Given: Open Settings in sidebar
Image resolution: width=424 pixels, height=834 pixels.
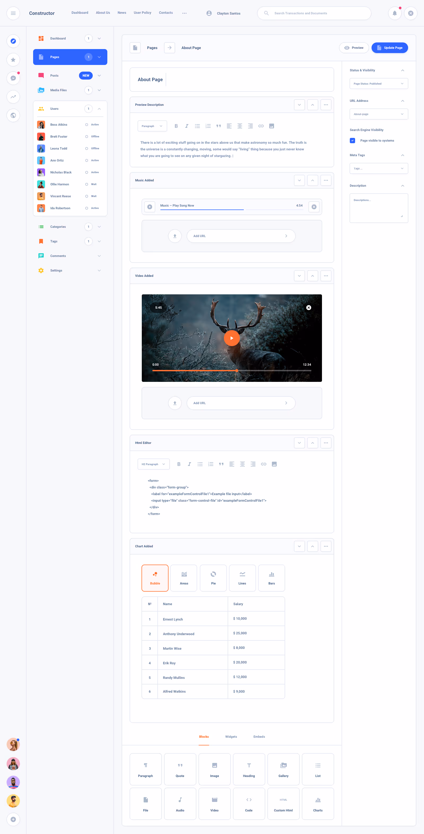Looking at the screenshot, I should pyautogui.click(x=70, y=271).
